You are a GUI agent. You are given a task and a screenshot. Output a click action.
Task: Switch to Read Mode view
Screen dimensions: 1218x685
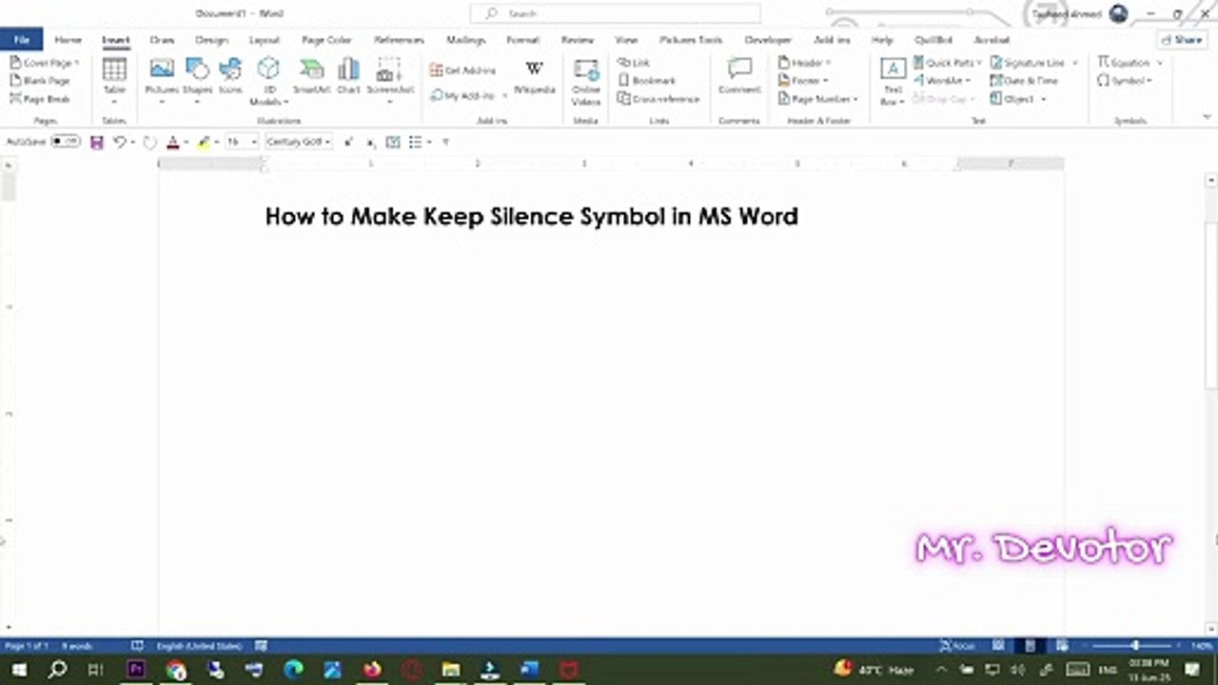(x=998, y=646)
